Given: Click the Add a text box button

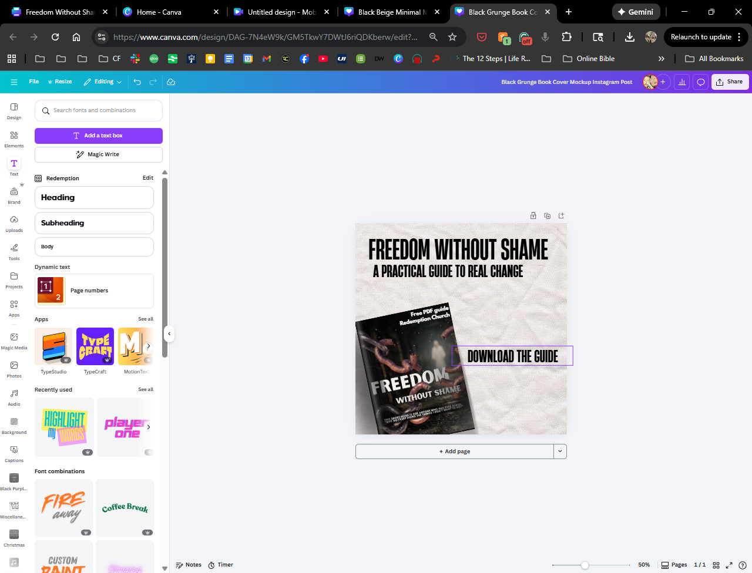Looking at the screenshot, I should pyautogui.click(x=98, y=136).
